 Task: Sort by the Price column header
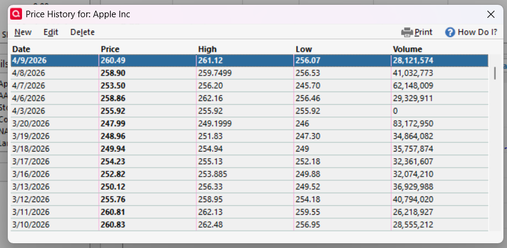pos(110,49)
